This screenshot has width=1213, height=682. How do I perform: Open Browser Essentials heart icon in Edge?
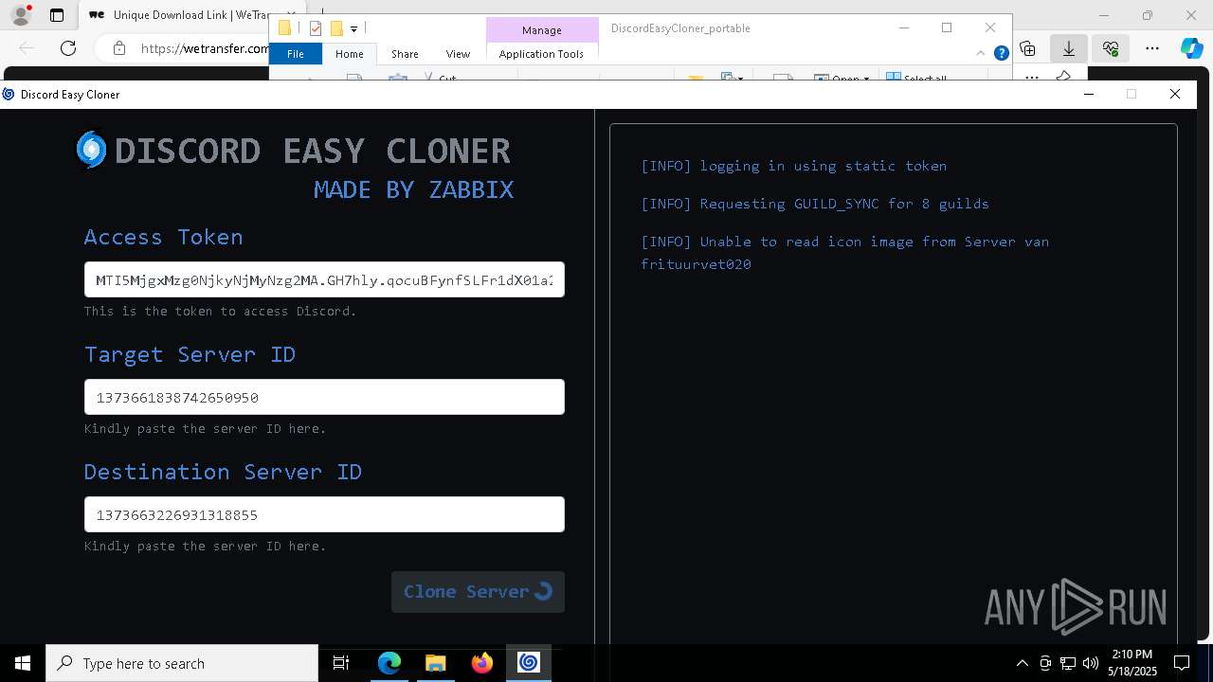(x=1111, y=48)
